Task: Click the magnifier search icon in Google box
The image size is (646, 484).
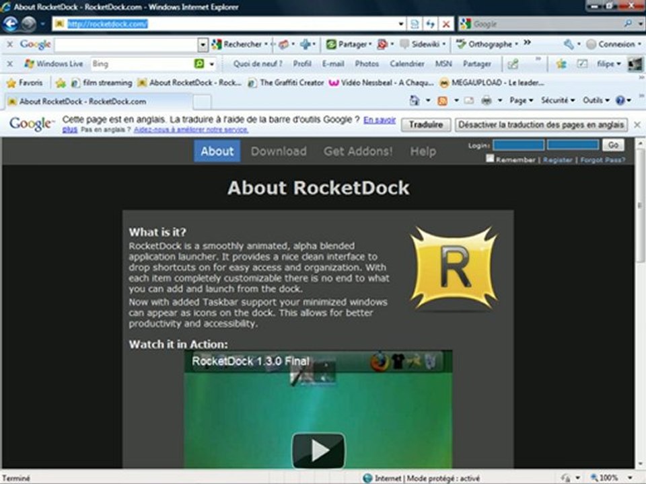Action: (628, 24)
